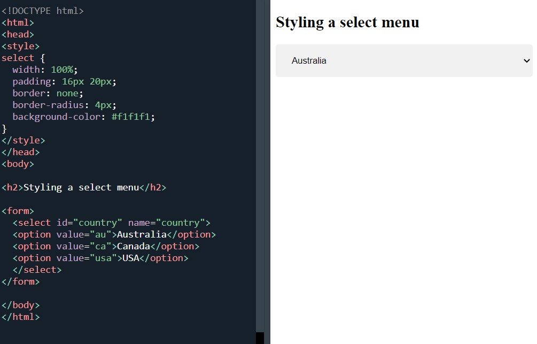Click the option value "usa" in the code
This screenshot has height=344, width=537.
coord(103,257)
